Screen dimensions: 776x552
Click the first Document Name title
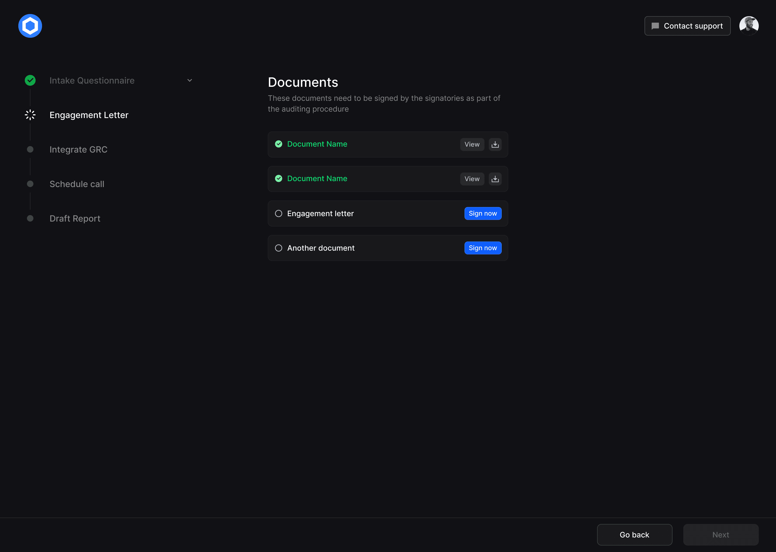(x=317, y=144)
